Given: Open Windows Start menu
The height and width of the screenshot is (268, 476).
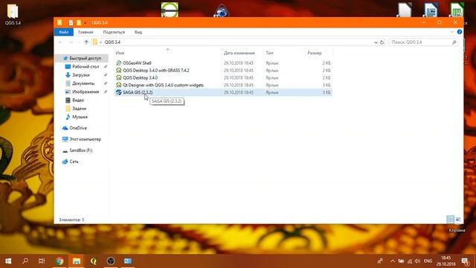Looking at the screenshot, I should [x=8, y=261].
